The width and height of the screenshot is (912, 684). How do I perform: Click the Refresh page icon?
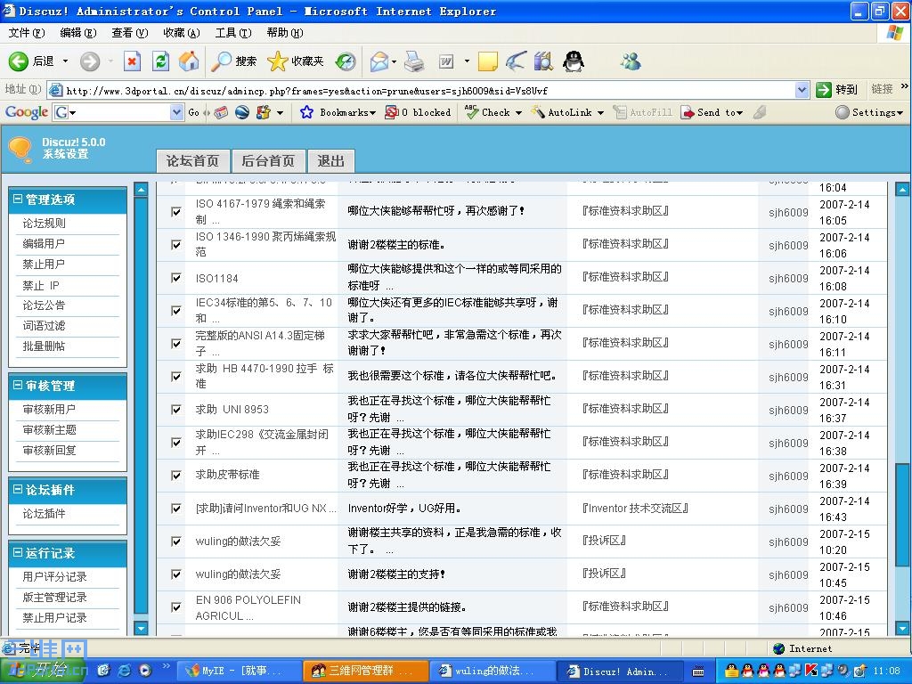(x=160, y=61)
